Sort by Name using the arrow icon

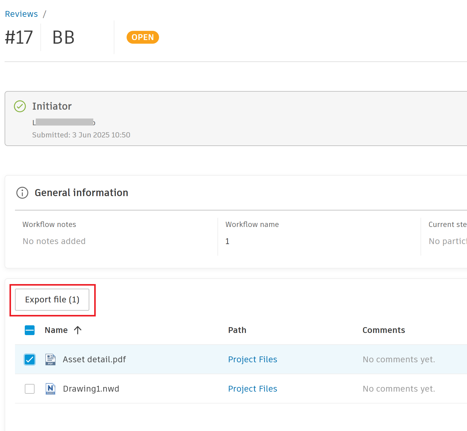point(78,330)
